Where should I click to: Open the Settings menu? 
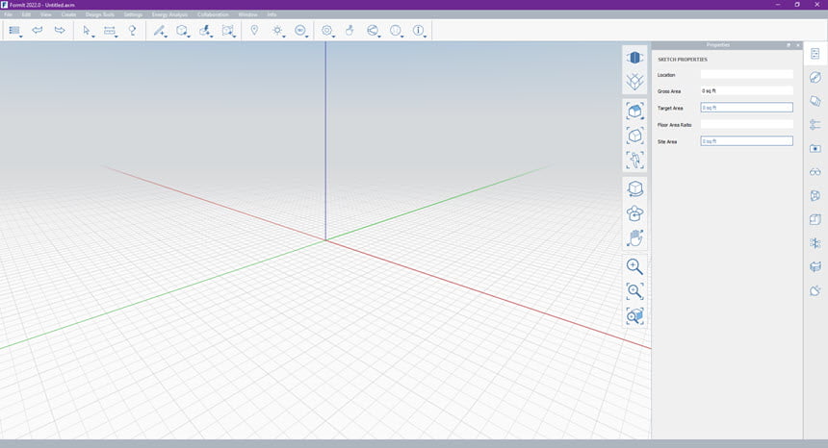(x=133, y=14)
